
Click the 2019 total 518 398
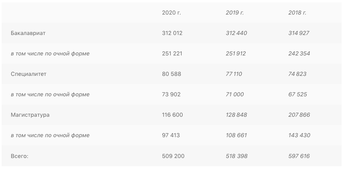[236, 156]
